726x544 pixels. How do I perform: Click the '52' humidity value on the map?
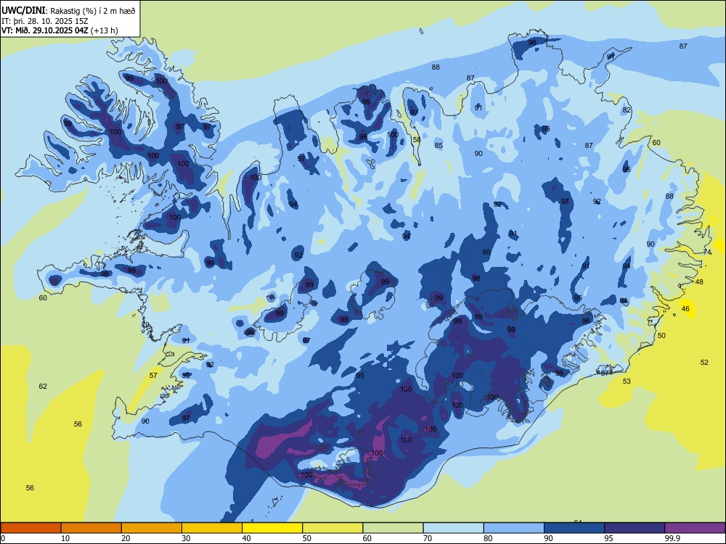pyautogui.click(x=704, y=362)
